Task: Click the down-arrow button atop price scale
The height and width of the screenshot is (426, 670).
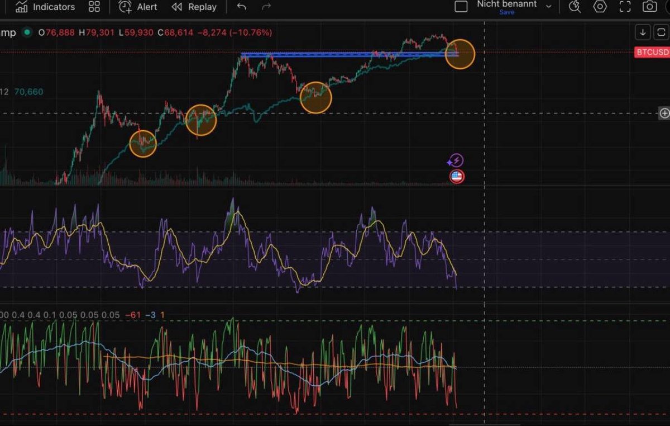Action: pos(643,32)
